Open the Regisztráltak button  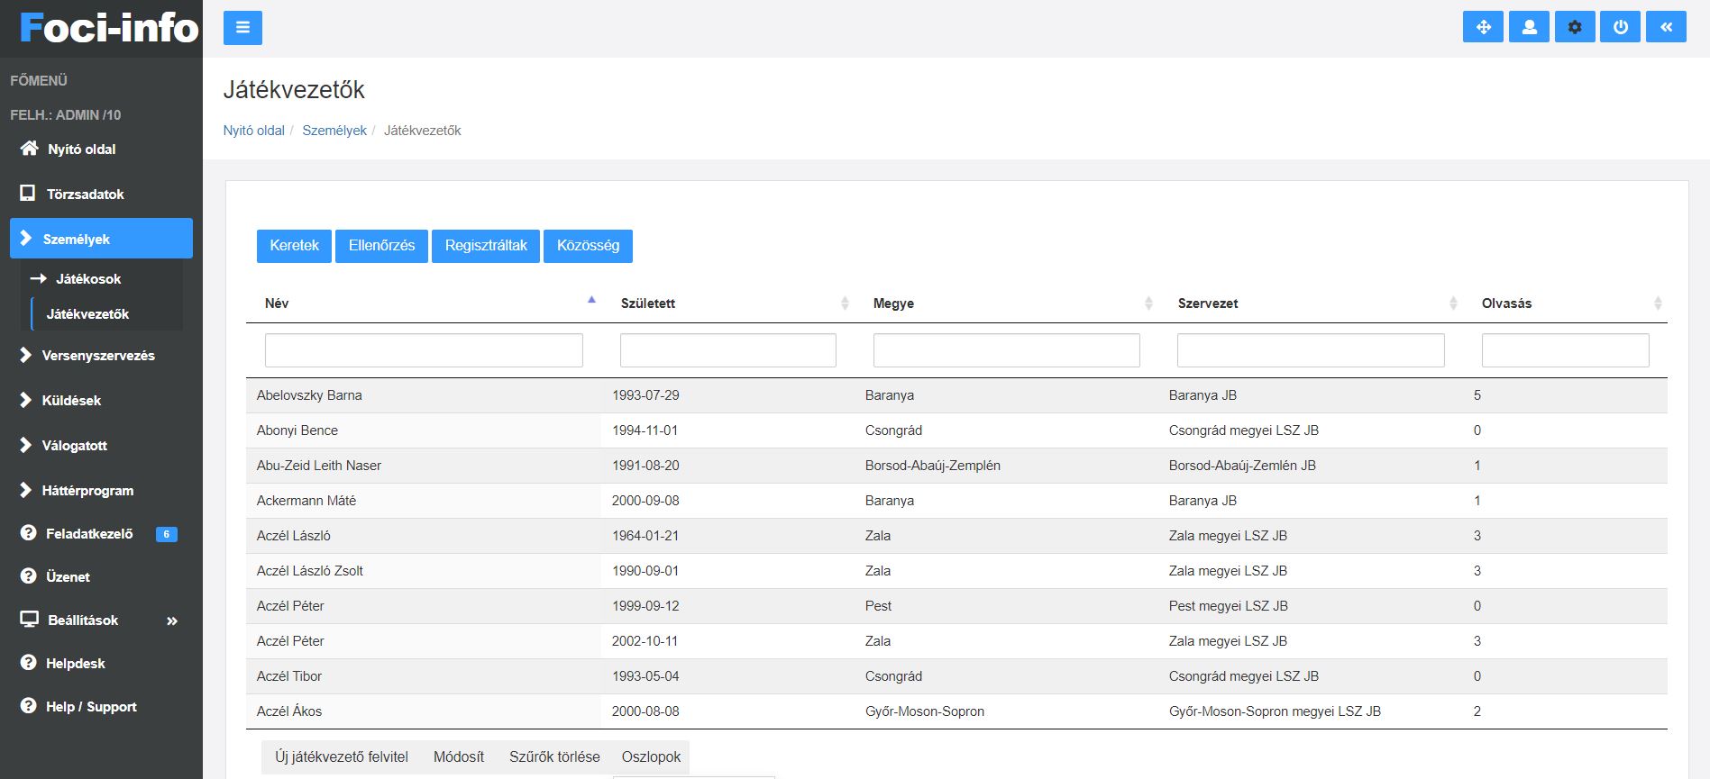(x=486, y=246)
